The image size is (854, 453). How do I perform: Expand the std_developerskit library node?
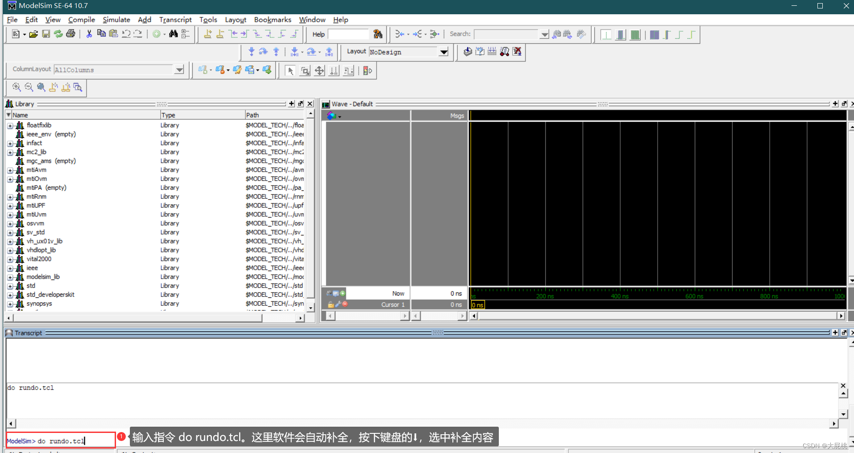pyautogui.click(x=10, y=295)
